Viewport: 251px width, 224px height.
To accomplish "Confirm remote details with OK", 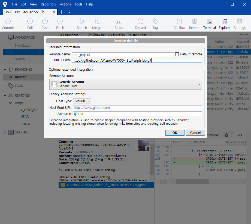I will coord(175,133).
